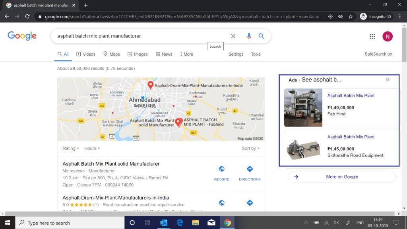Image resolution: width=407 pixels, height=229 pixels.
Task: Switch to the News tab
Action: pos(164,54)
